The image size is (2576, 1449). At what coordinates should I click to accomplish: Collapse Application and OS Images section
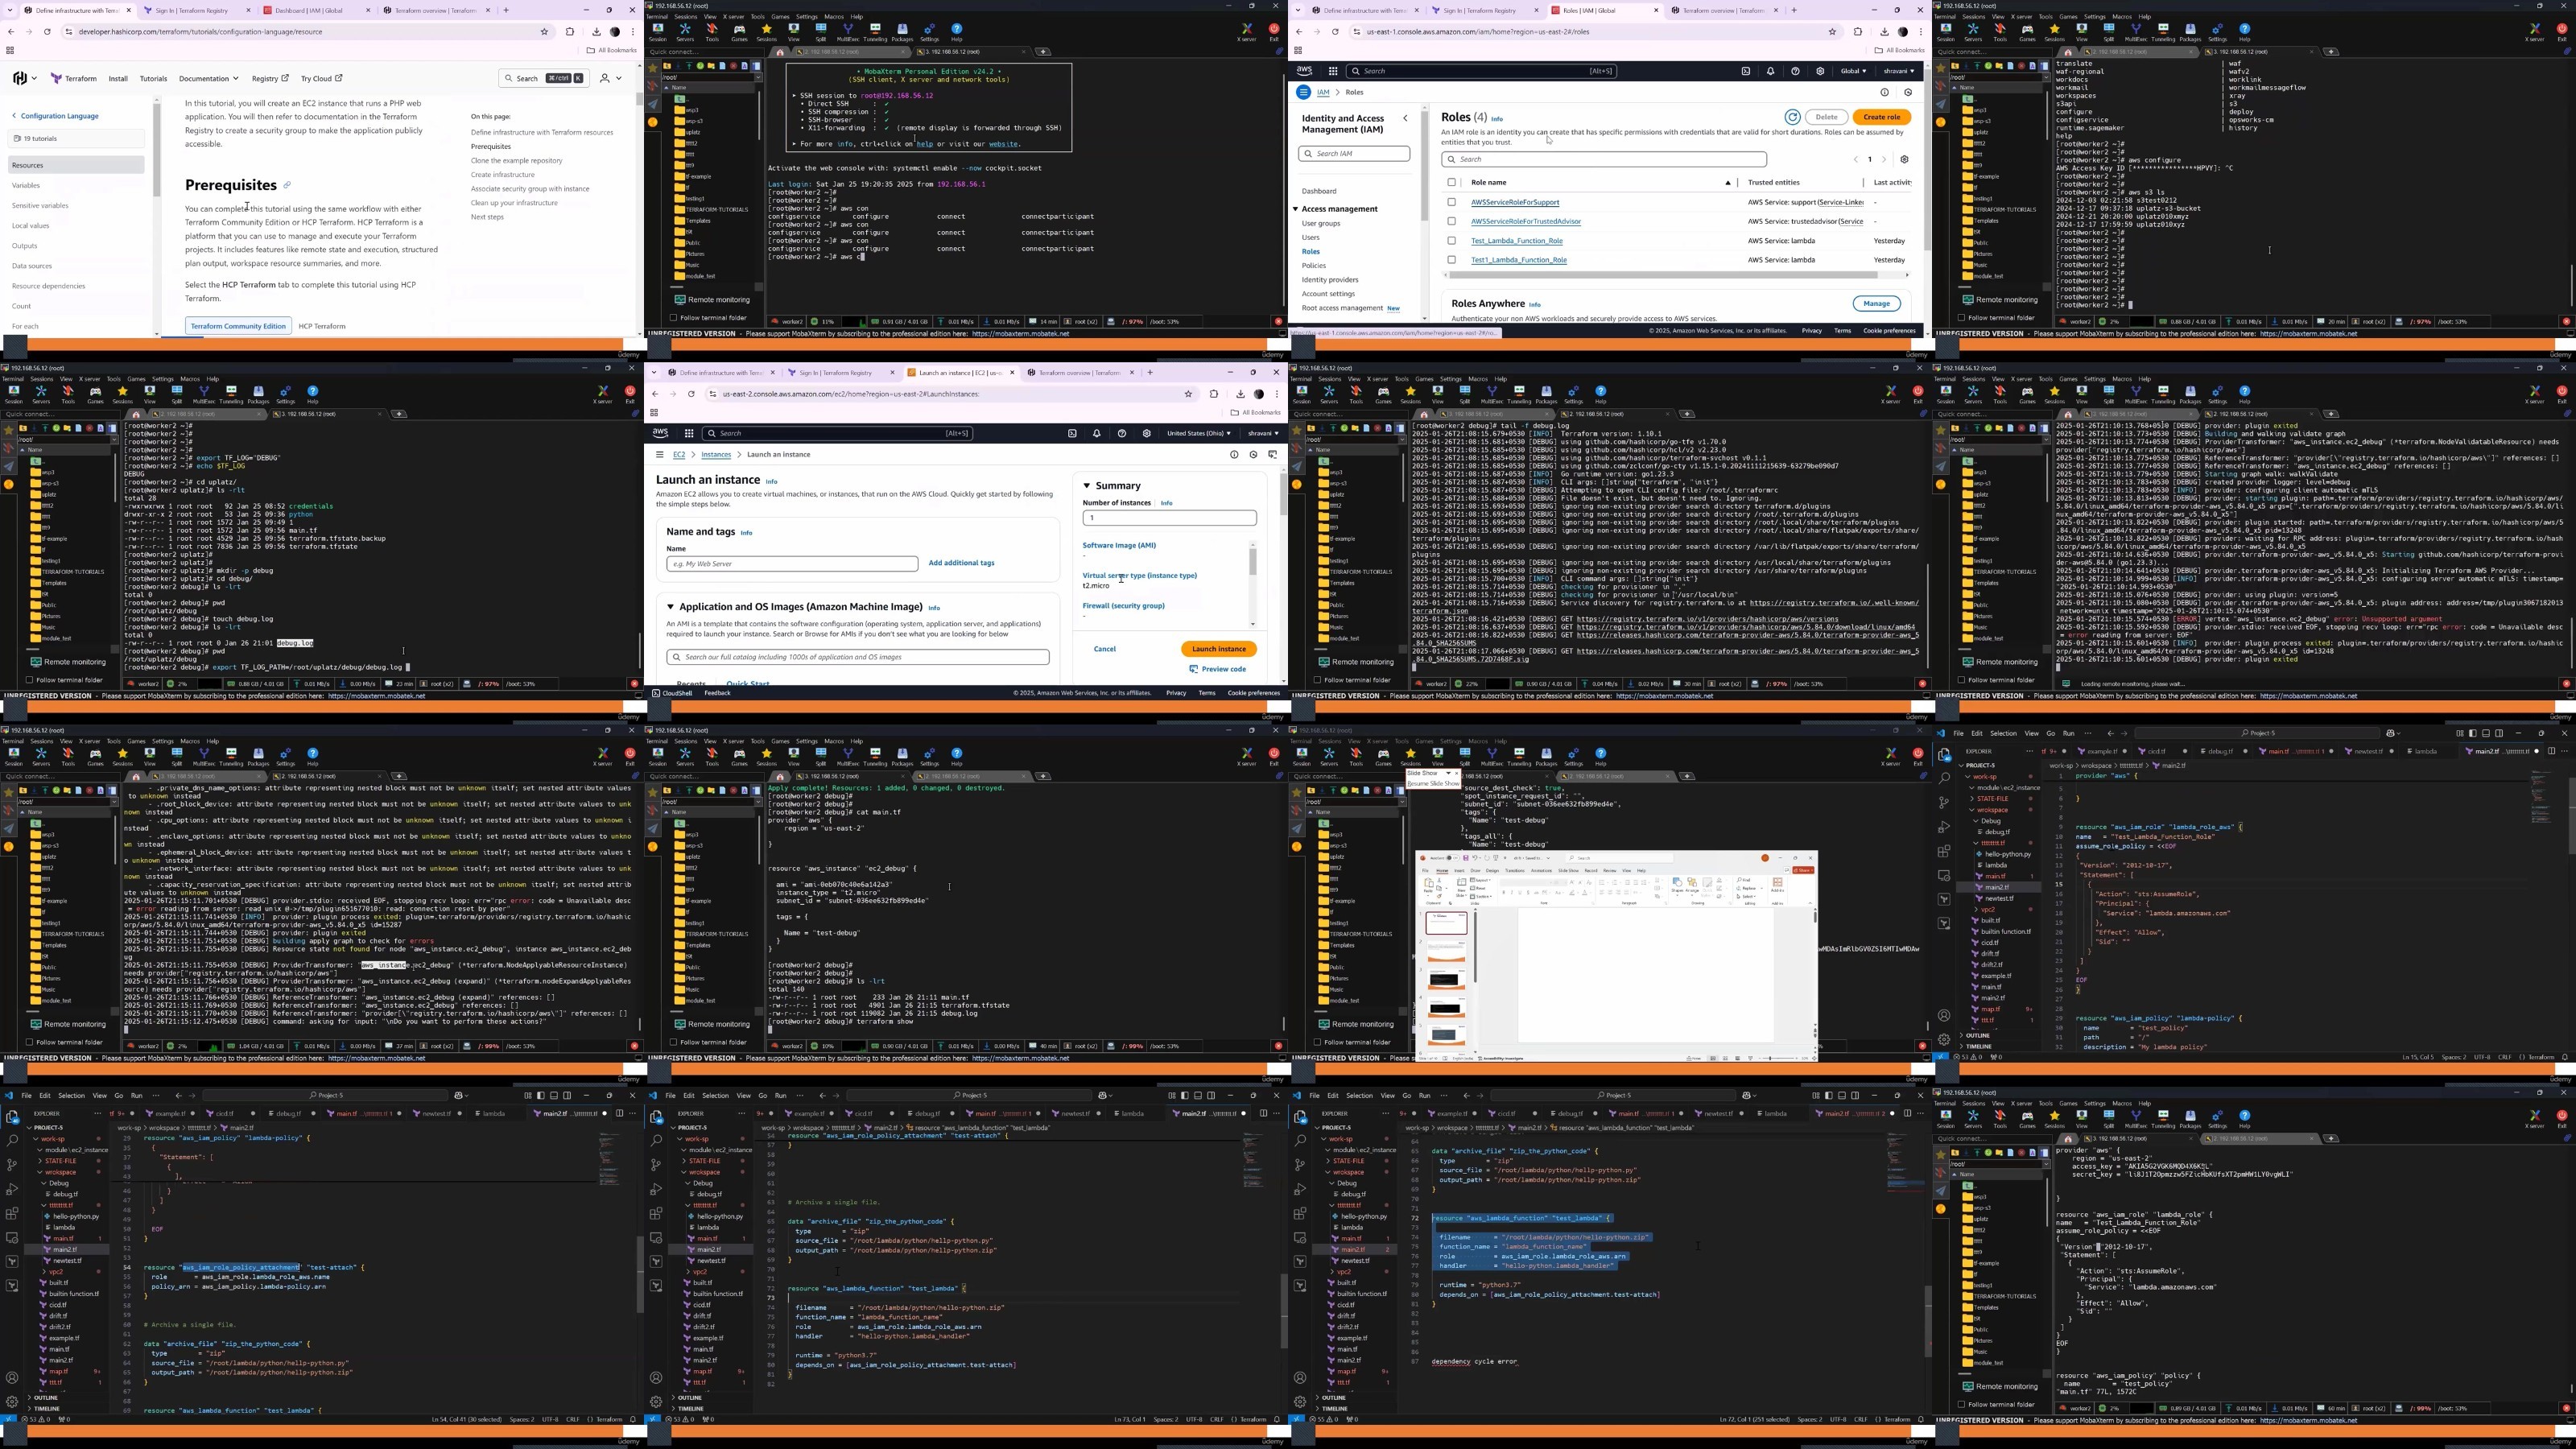pyautogui.click(x=671, y=607)
